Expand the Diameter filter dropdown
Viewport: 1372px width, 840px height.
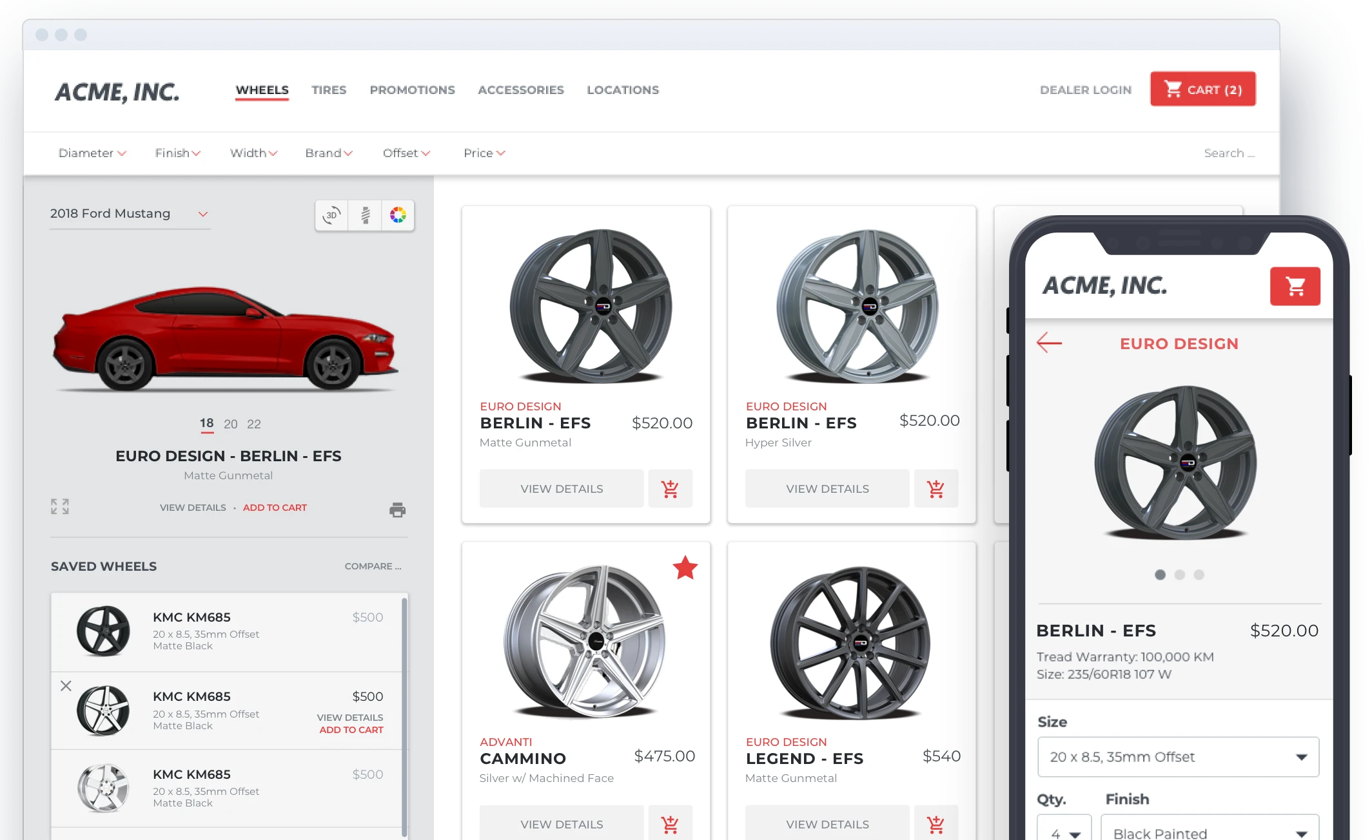[91, 153]
